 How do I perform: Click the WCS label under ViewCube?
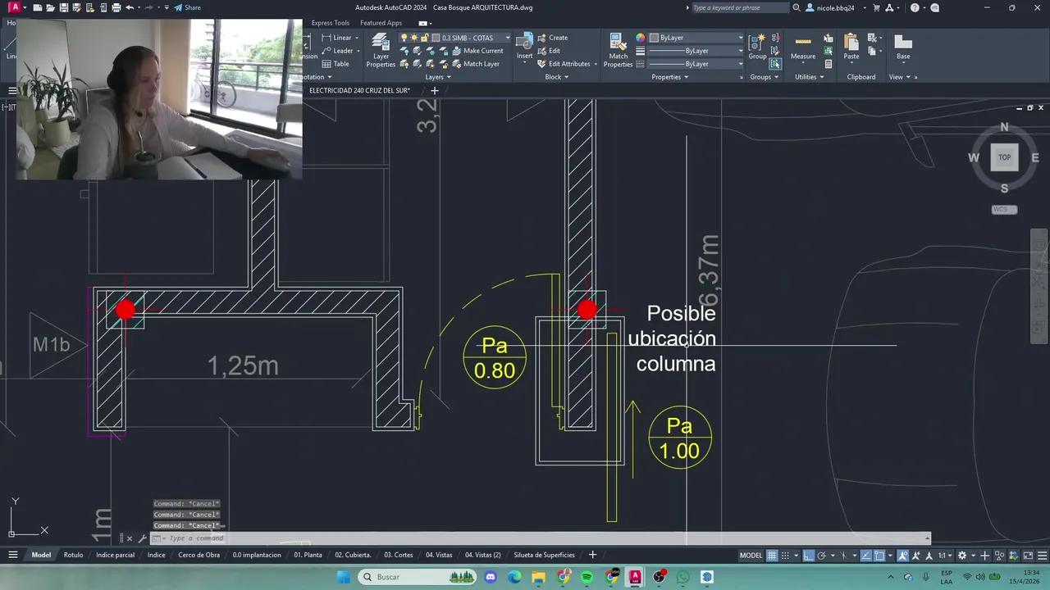pos(1004,210)
